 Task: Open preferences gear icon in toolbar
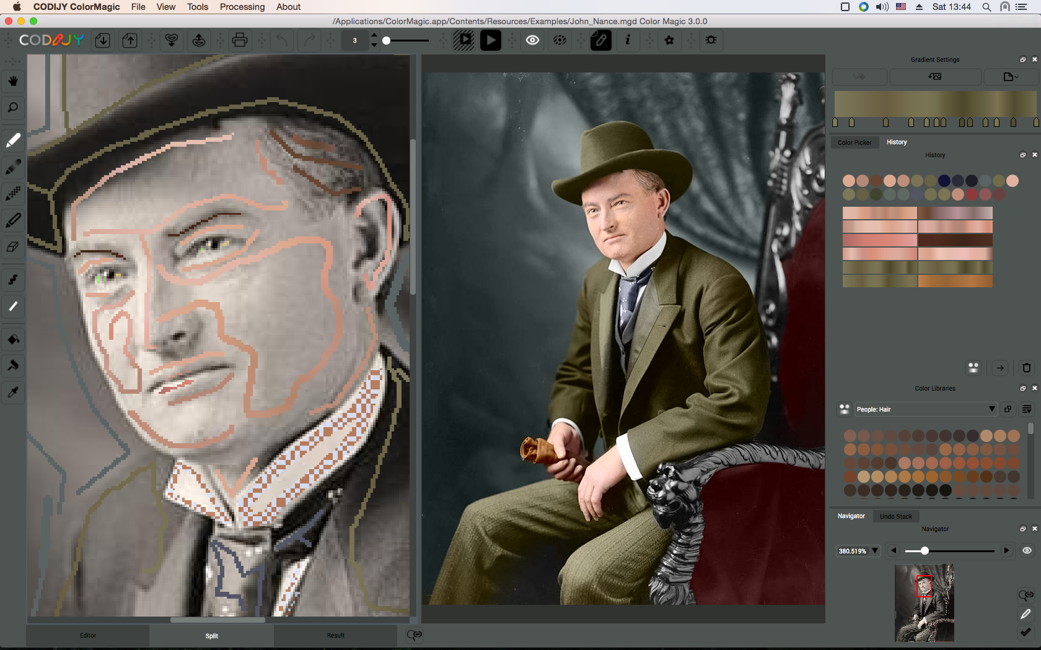tap(669, 40)
